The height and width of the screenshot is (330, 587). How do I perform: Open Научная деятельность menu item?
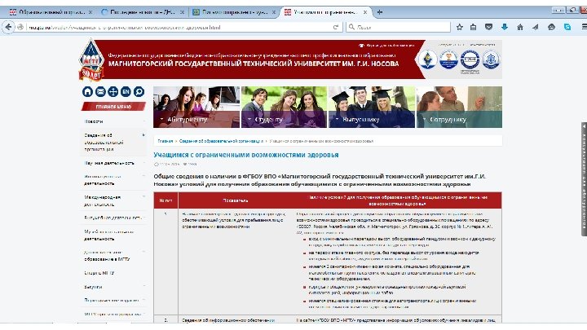tap(109, 163)
